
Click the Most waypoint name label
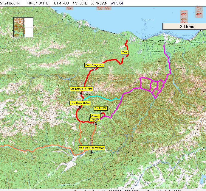(x=125, y=52)
